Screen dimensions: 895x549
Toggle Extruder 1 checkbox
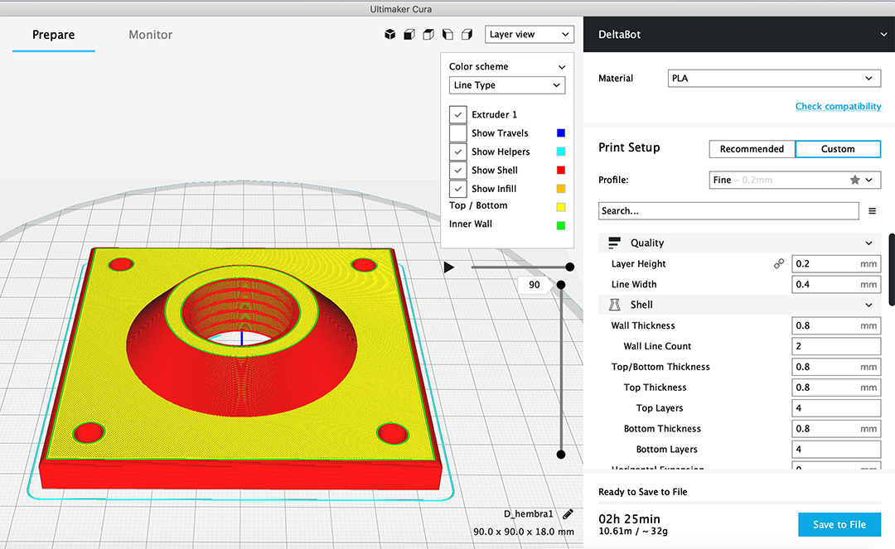pos(457,114)
